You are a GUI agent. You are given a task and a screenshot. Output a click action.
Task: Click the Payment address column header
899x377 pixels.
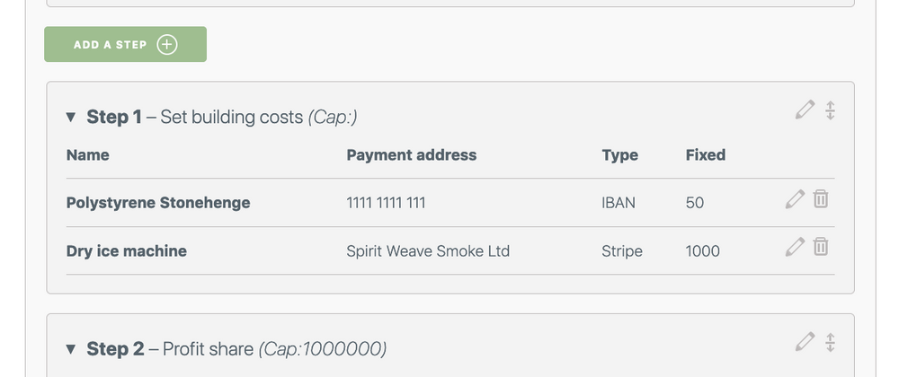pyautogui.click(x=412, y=155)
